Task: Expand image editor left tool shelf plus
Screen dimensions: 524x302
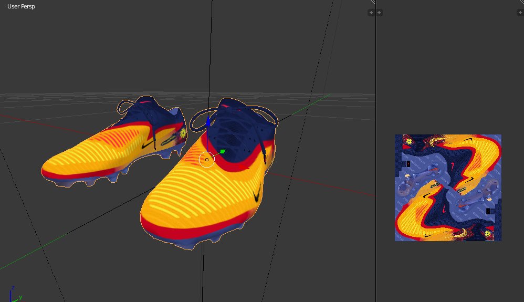Action: 379,13
